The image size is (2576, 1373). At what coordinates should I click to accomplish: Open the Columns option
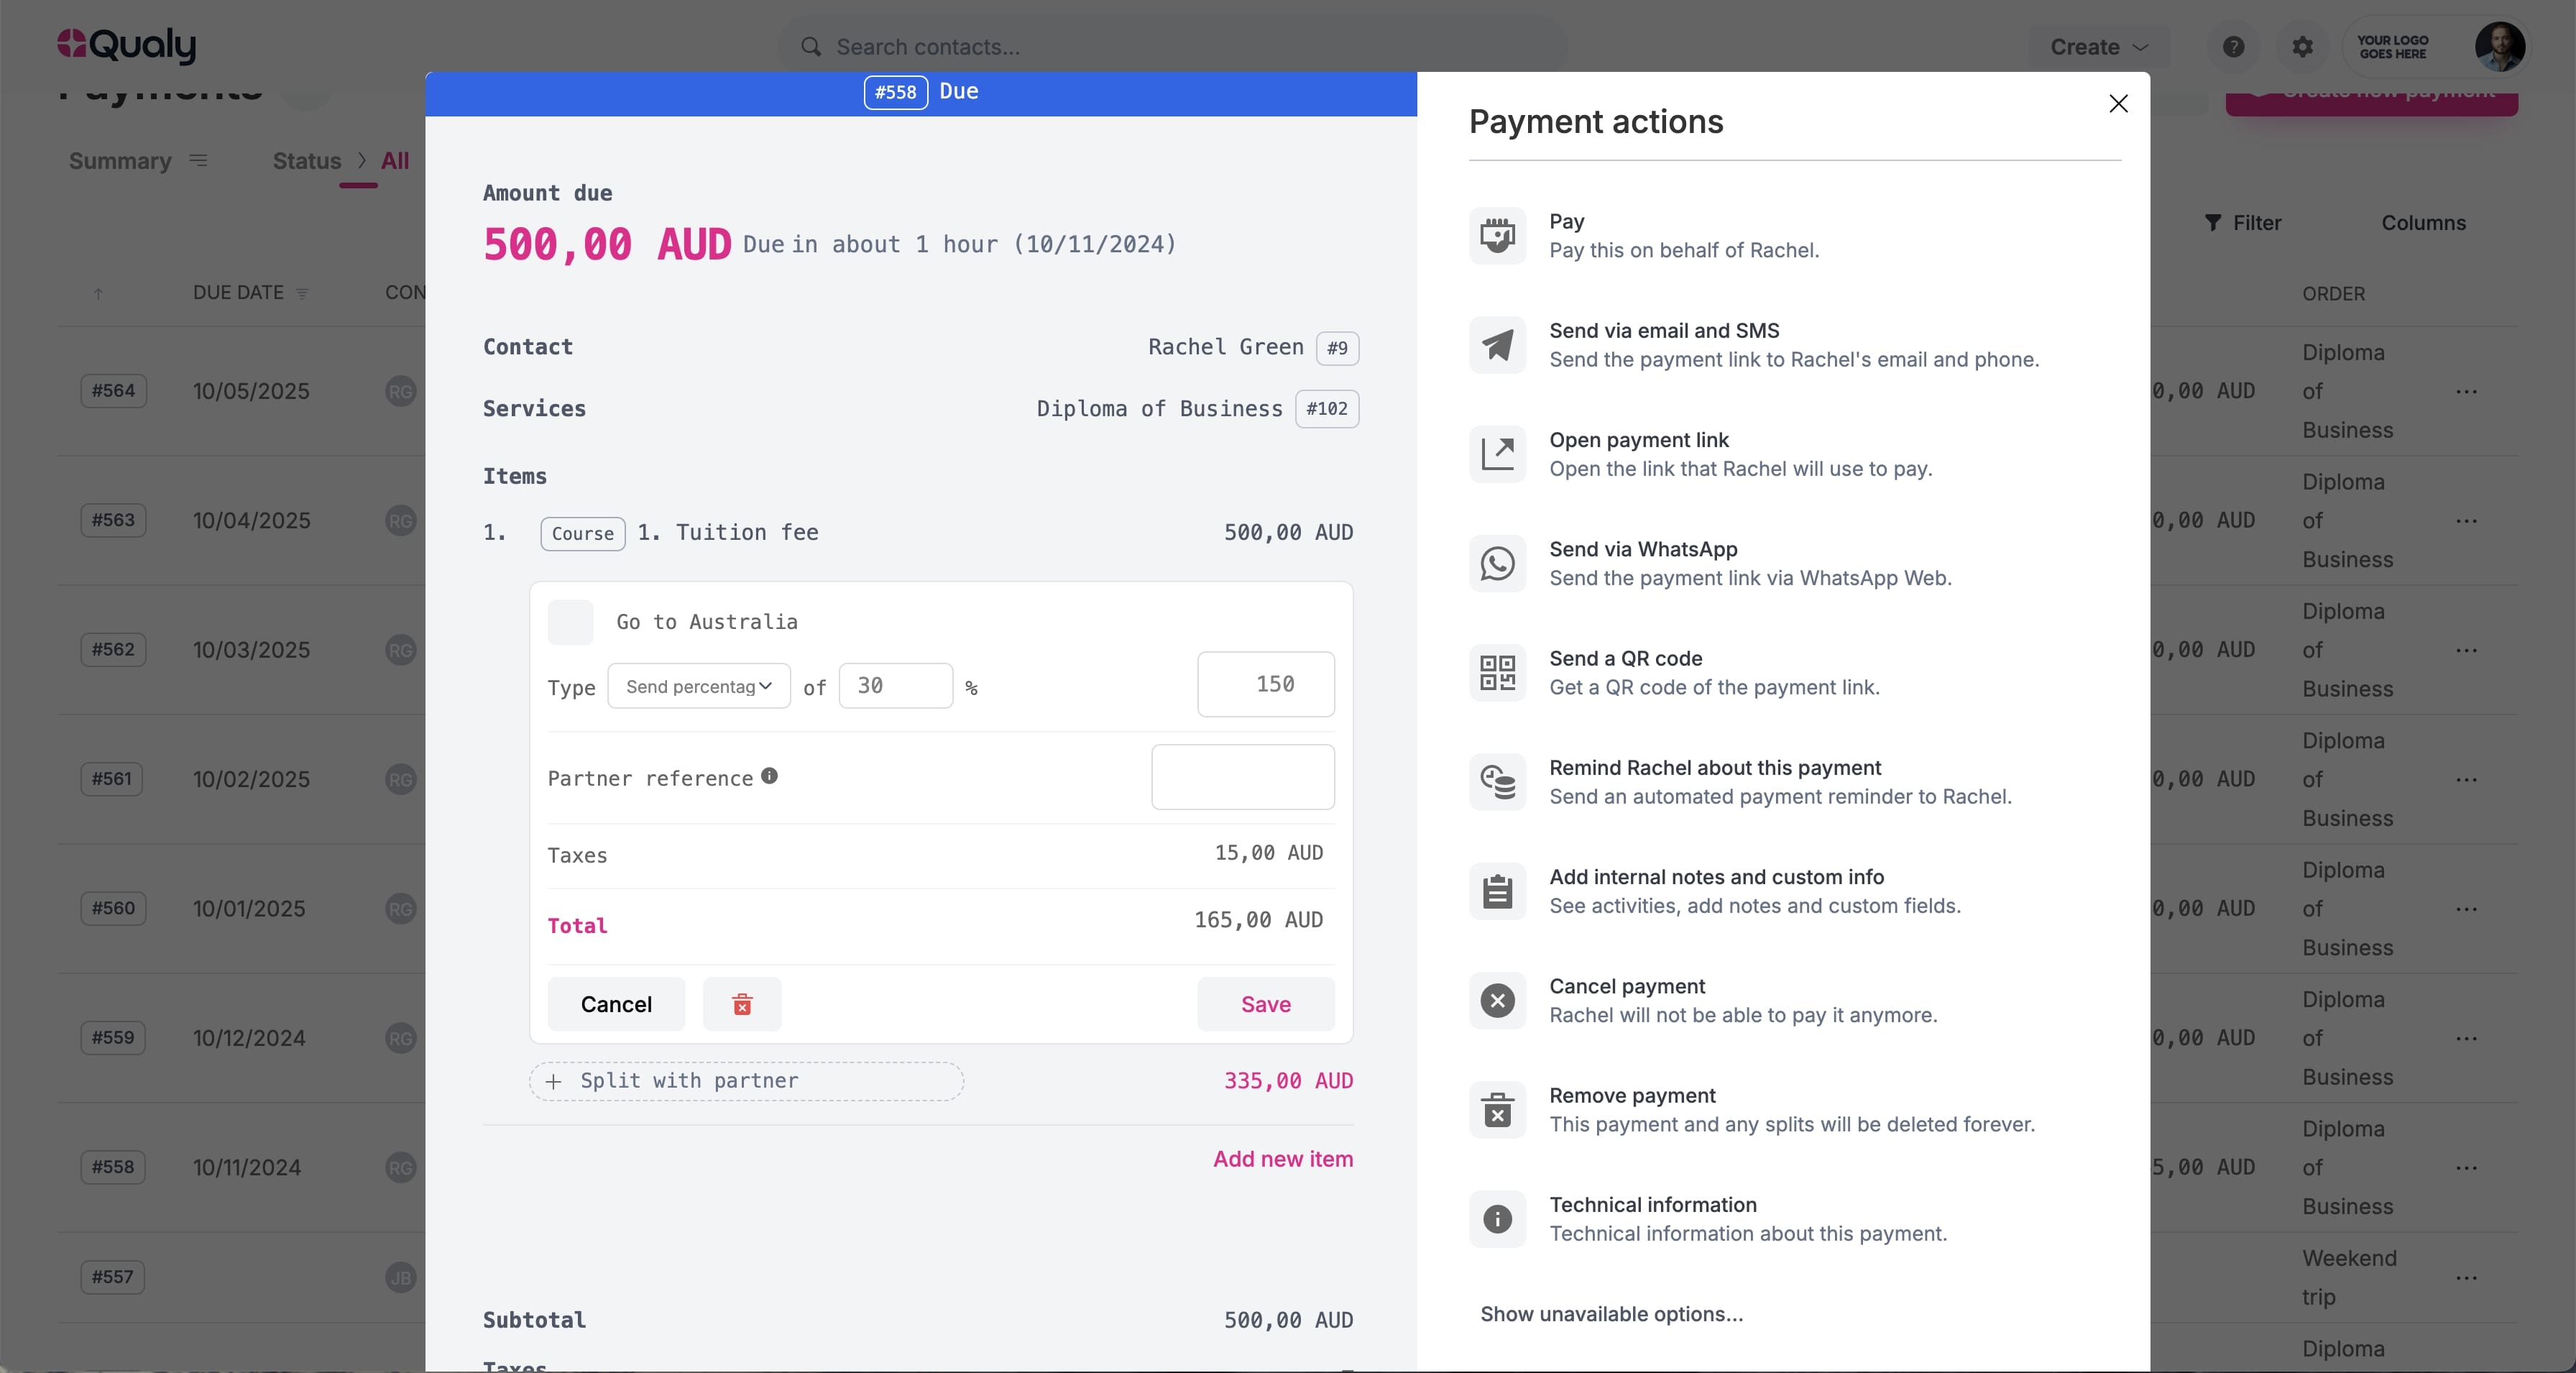tap(2424, 223)
